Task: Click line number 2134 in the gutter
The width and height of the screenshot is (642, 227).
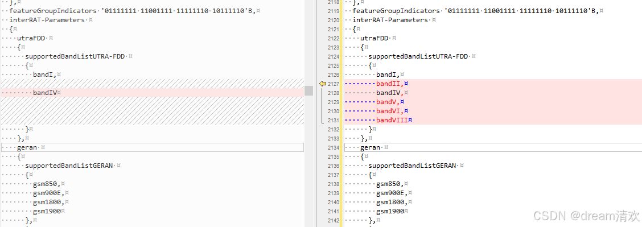Action: pos(334,147)
